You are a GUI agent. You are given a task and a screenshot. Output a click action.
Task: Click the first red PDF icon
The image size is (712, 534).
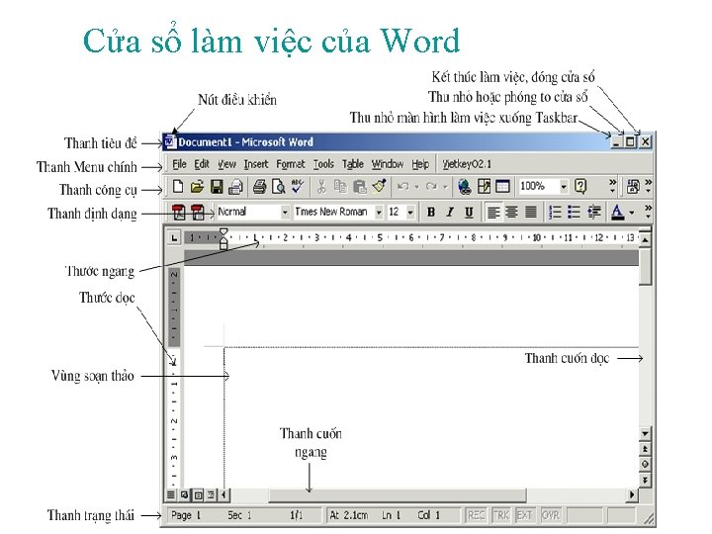click(179, 212)
